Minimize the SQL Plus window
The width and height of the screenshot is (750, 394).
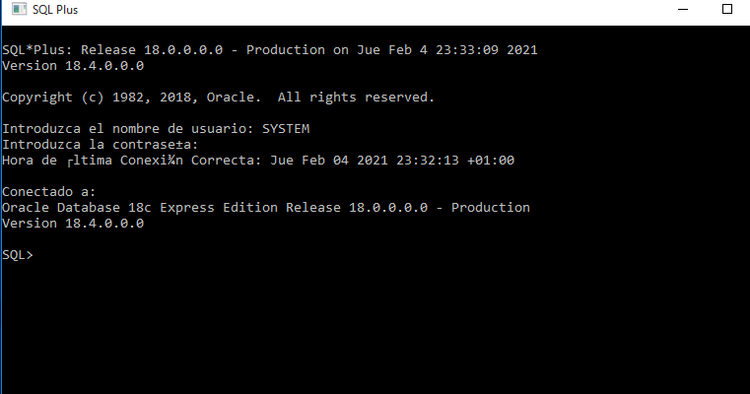(x=683, y=9)
